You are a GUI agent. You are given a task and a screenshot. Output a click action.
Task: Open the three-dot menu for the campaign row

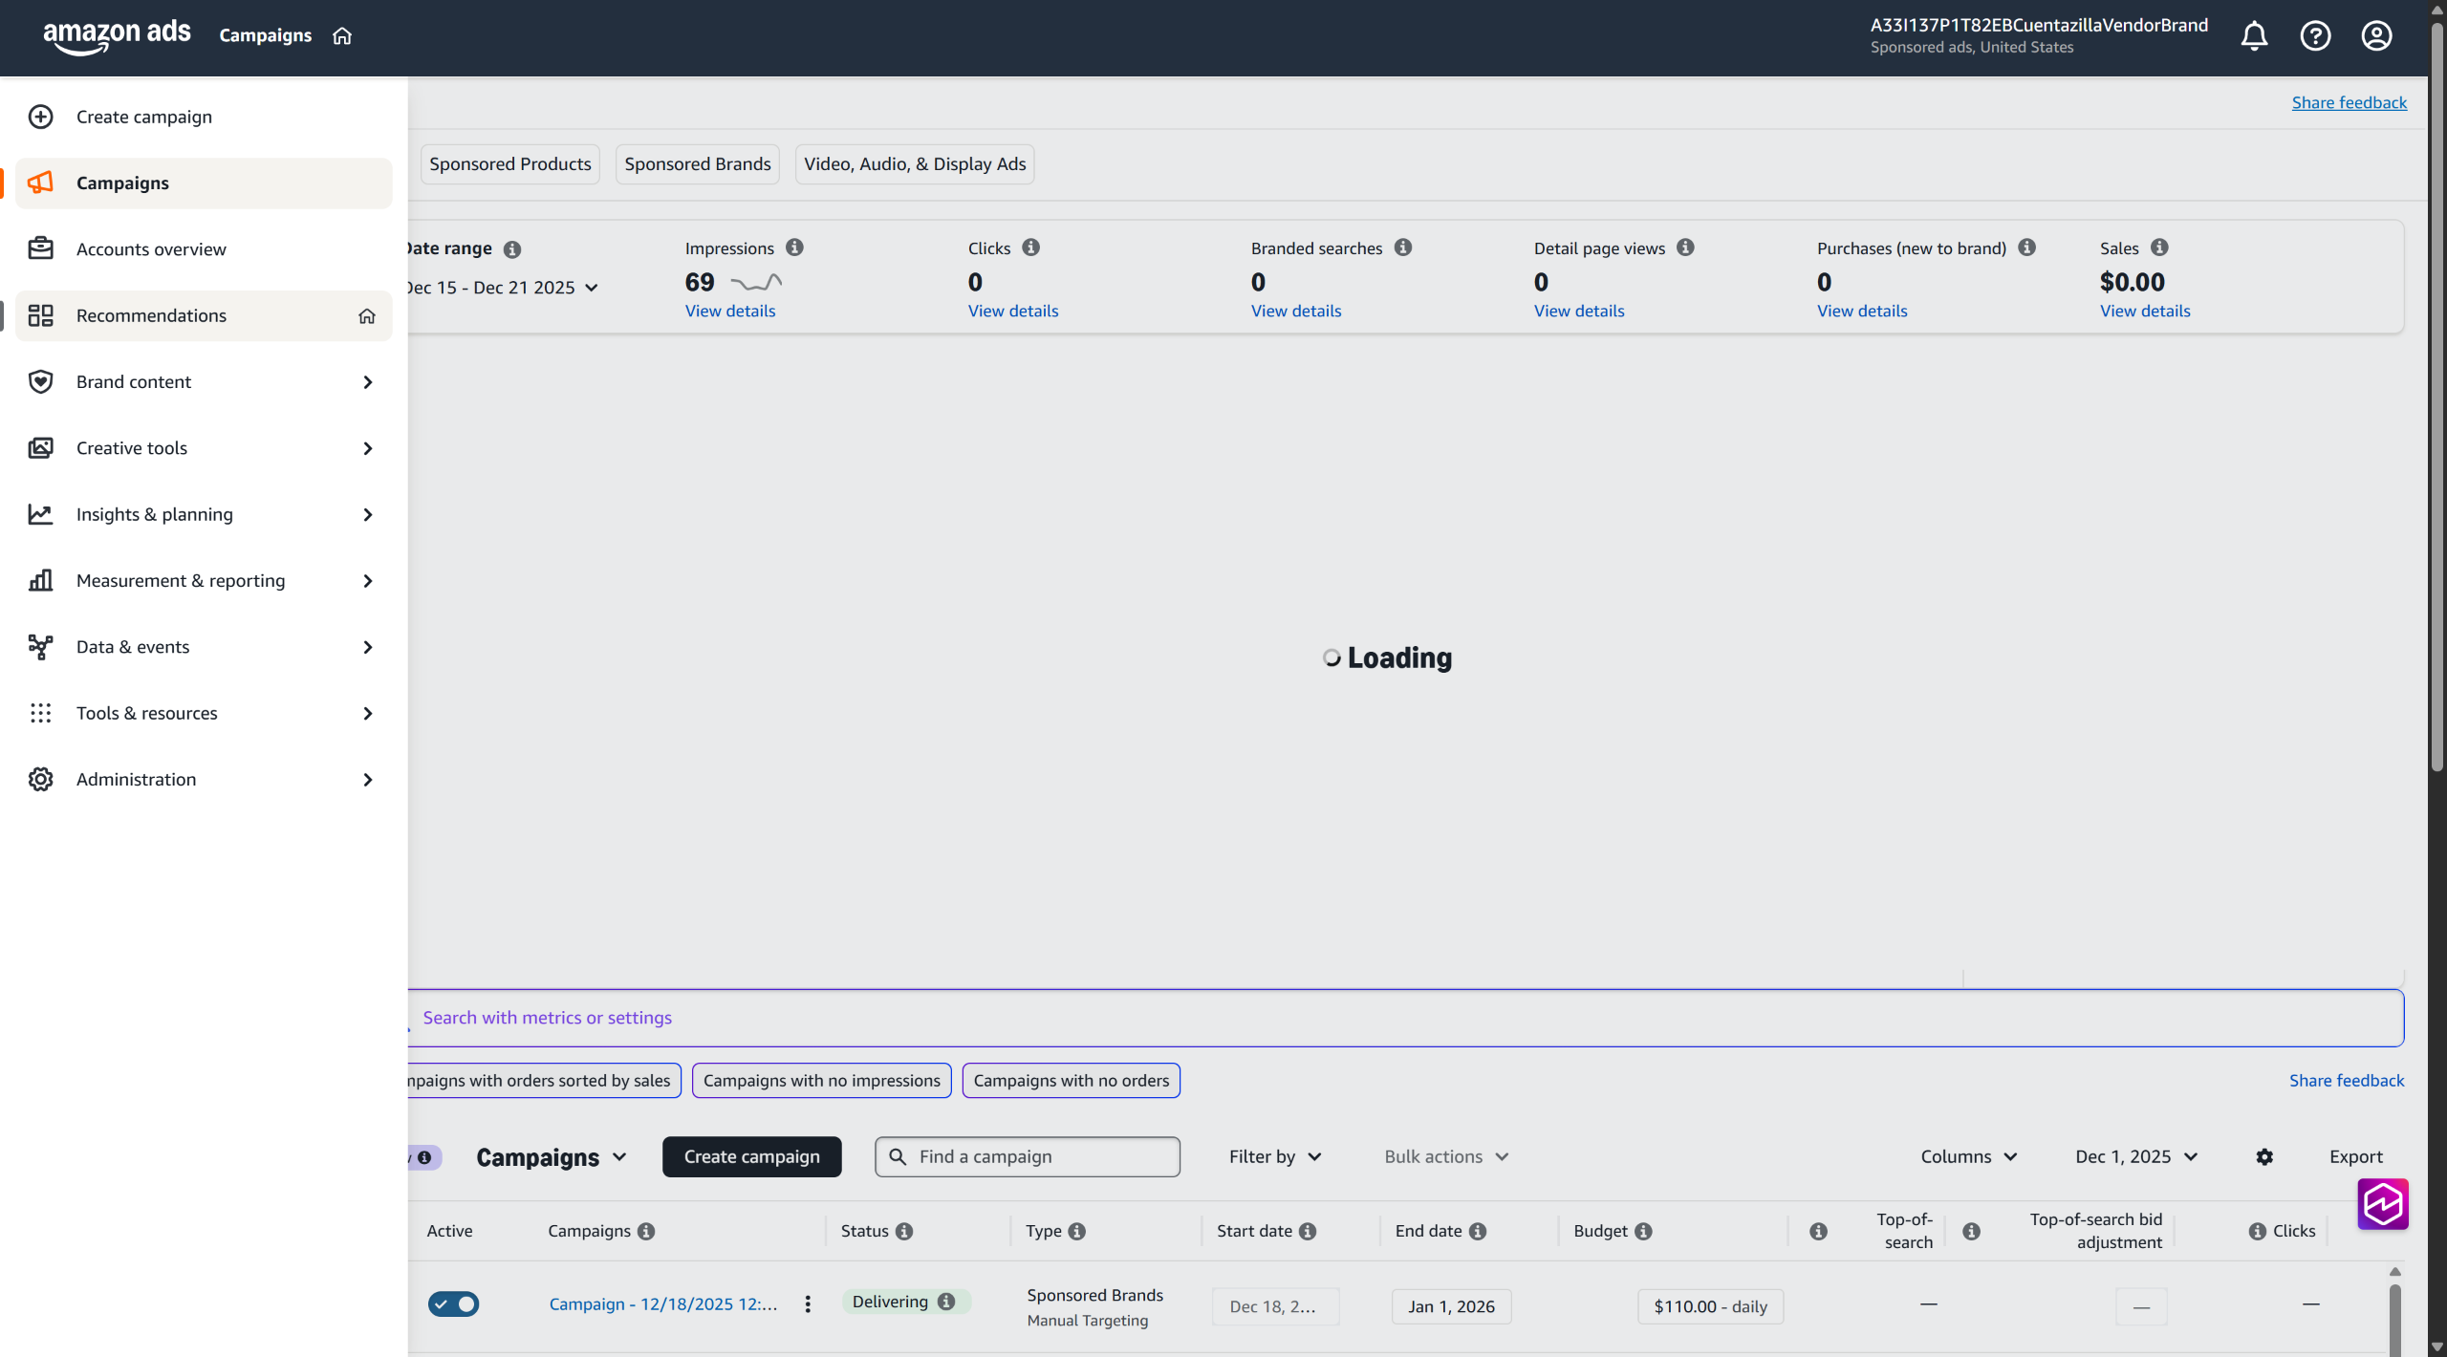pyautogui.click(x=808, y=1304)
